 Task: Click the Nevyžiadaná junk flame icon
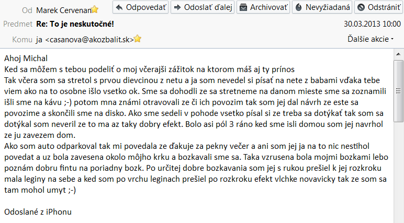click(x=298, y=8)
